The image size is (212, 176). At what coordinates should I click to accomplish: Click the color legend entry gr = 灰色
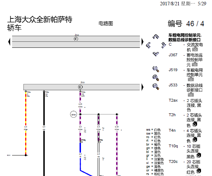point(153,155)
